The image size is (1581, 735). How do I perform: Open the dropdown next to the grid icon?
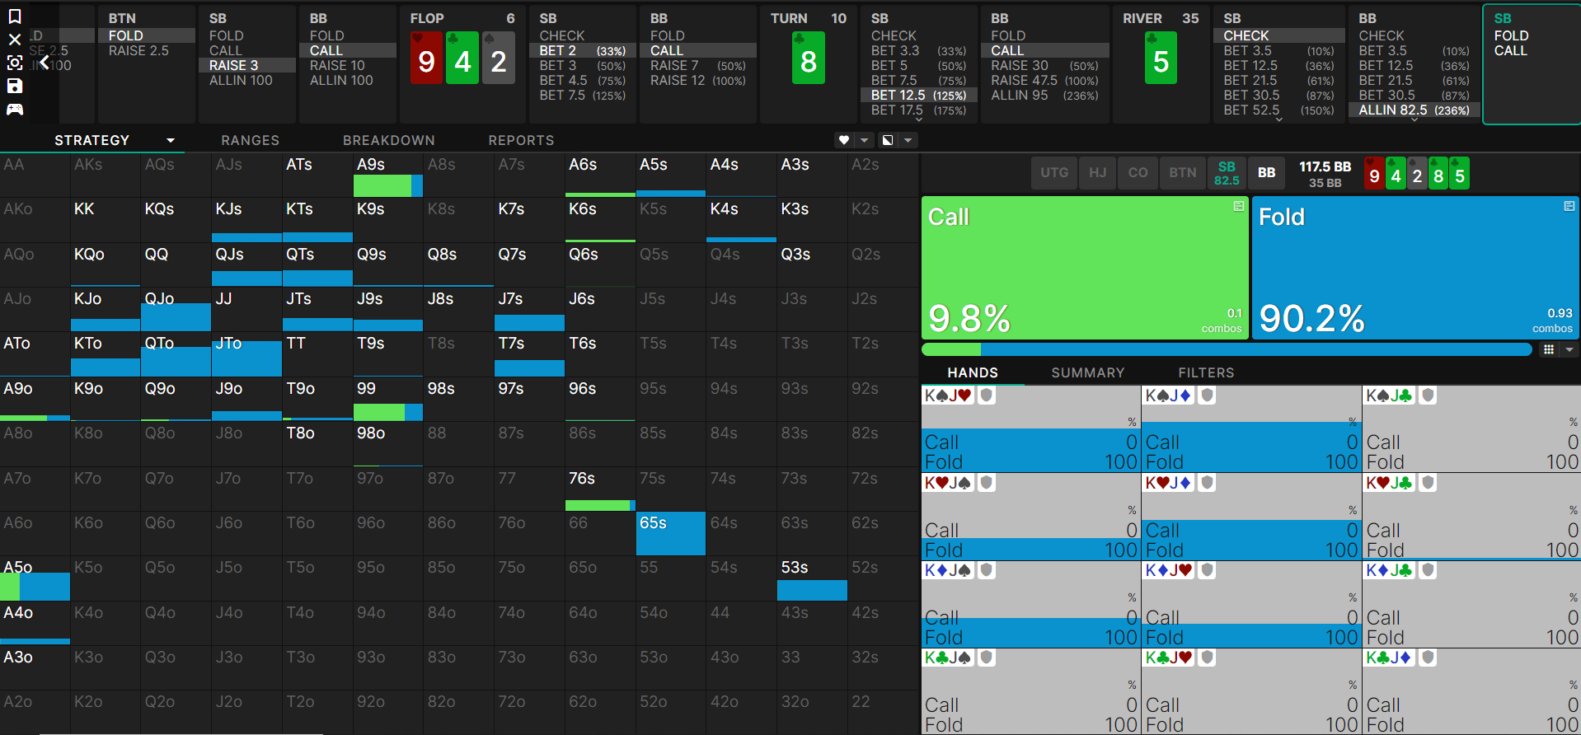(x=1569, y=349)
